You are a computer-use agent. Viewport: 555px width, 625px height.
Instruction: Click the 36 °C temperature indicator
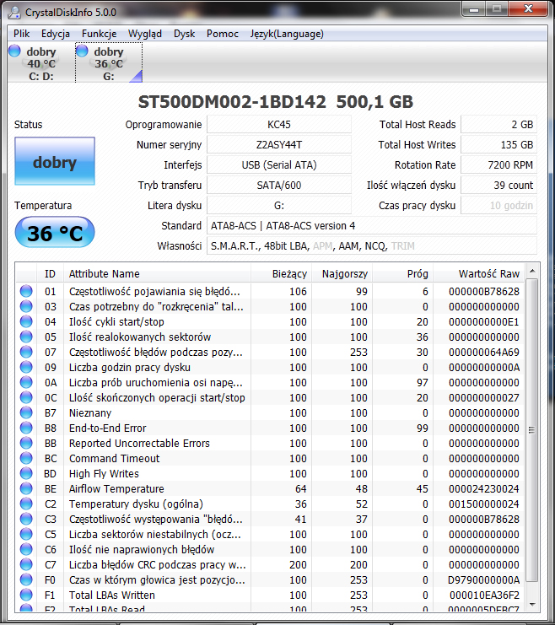coord(55,233)
